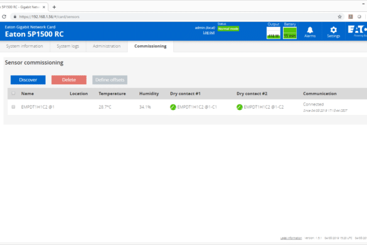367x245 pixels.
Task: Switch to the Administration tab
Action: [107, 46]
